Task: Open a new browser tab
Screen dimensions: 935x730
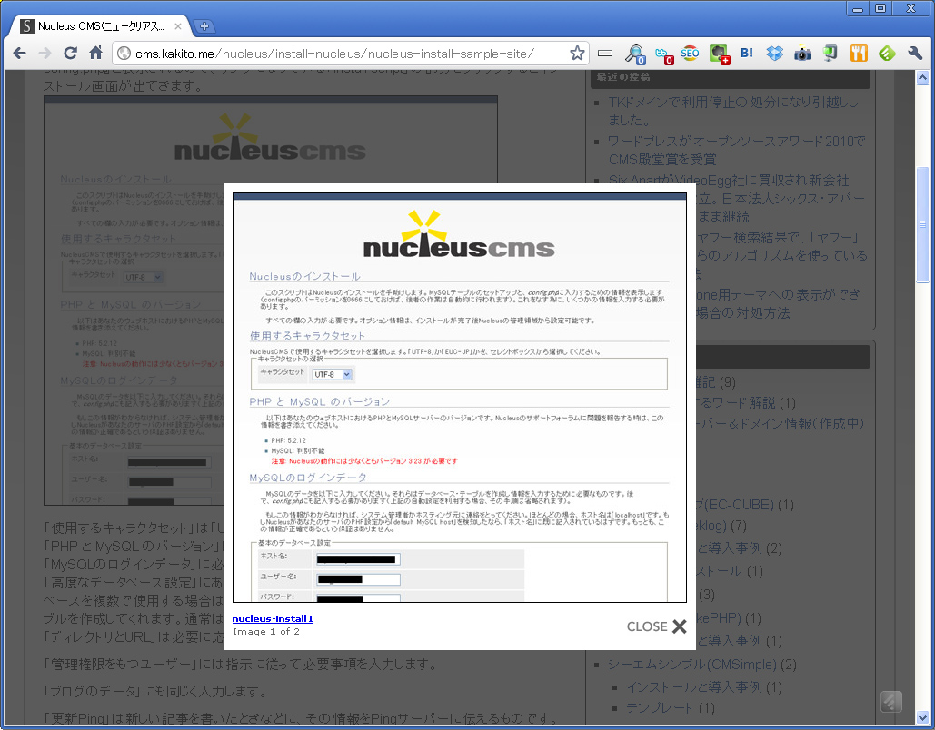Action: click(x=205, y=26)
